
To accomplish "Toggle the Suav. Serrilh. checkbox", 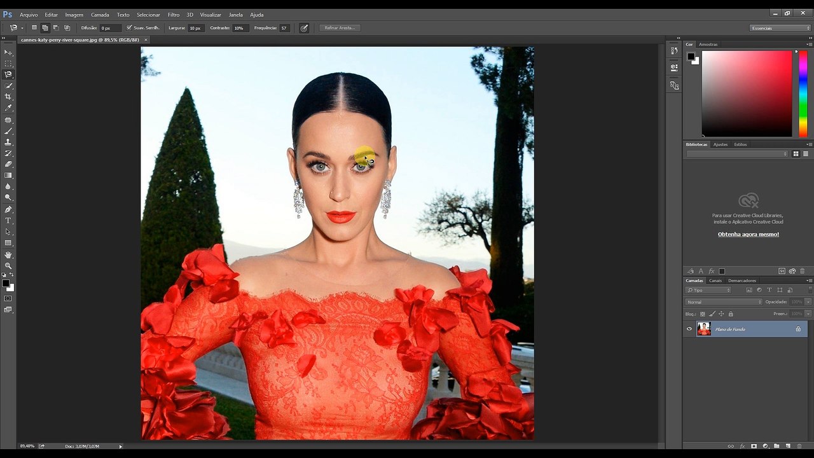I will coord(129,28).
